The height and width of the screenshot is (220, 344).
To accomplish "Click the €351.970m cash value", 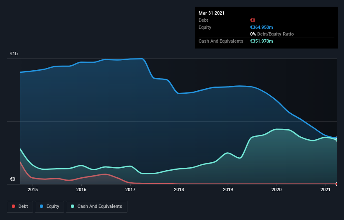I will (261, 41).
